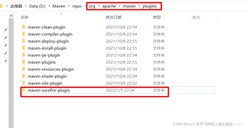This screenshot has height=128, width=247.
Task: Go to the apache breadcrumb segment
Action: point(109,6)
